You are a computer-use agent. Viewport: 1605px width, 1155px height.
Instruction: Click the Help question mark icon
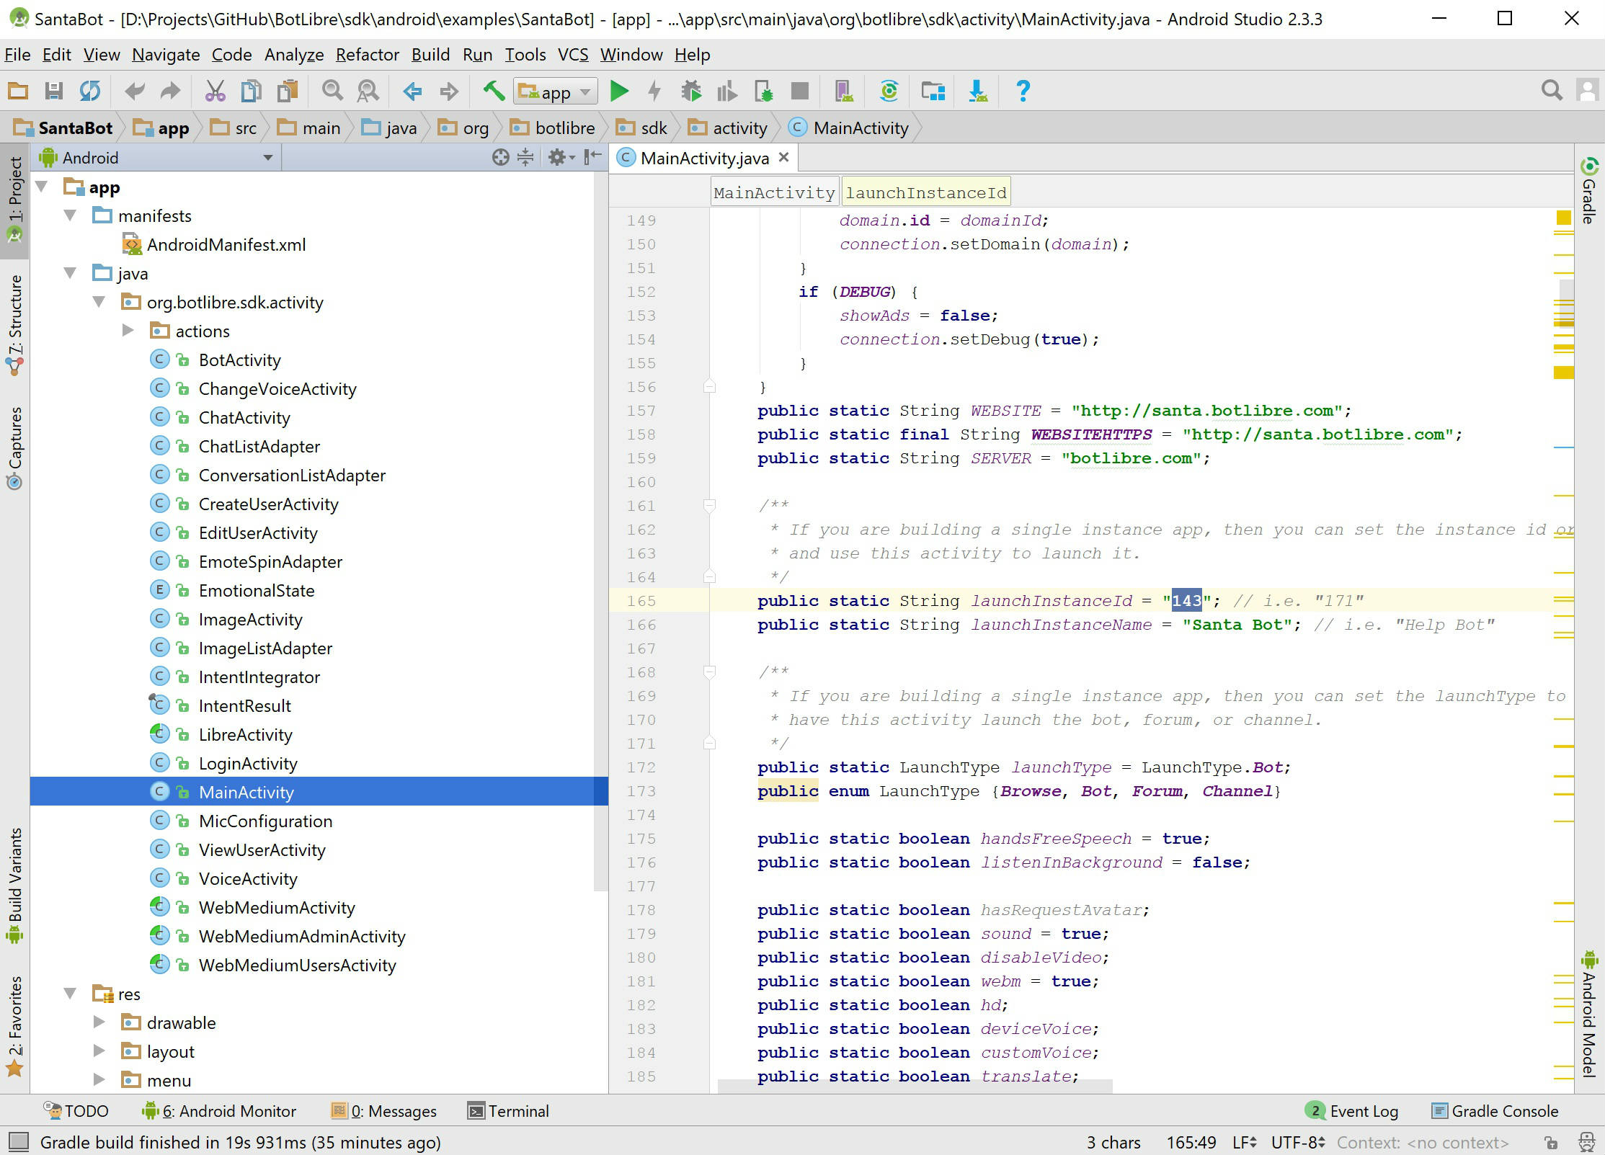(x=1023, y=91)
